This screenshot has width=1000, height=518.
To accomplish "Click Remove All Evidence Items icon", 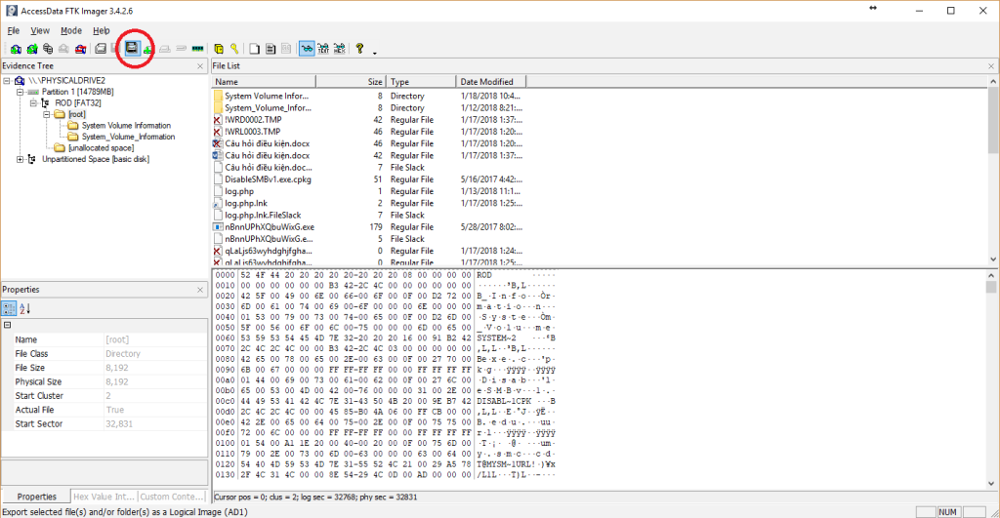I will [80, 49].
